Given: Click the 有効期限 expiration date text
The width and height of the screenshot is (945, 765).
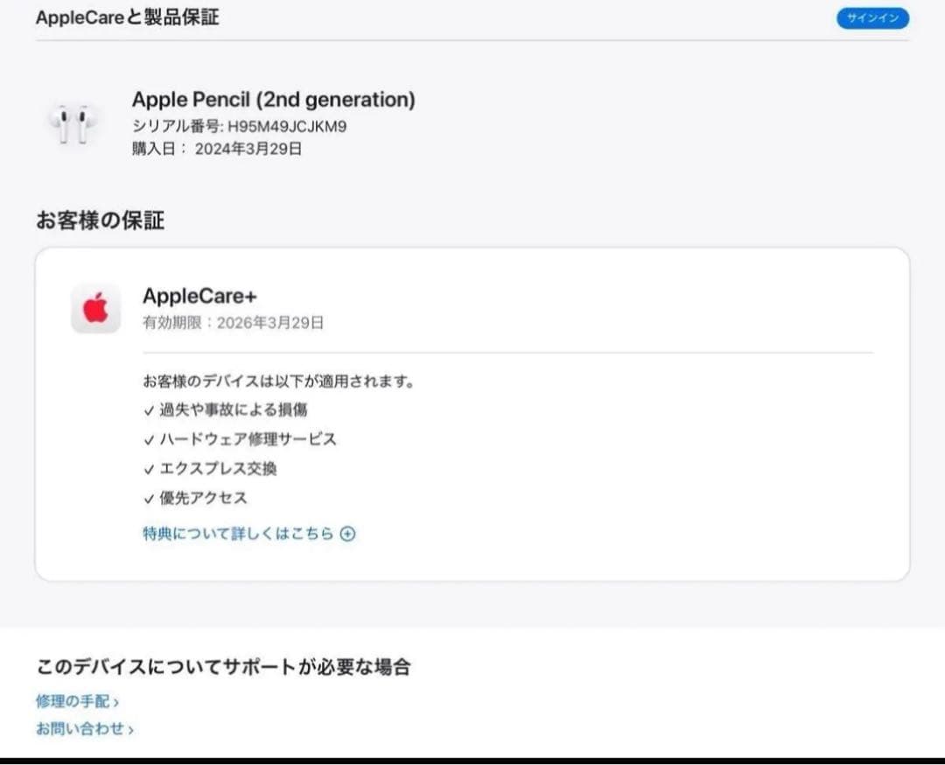Looking at the screenshot, I should (233, 322).
